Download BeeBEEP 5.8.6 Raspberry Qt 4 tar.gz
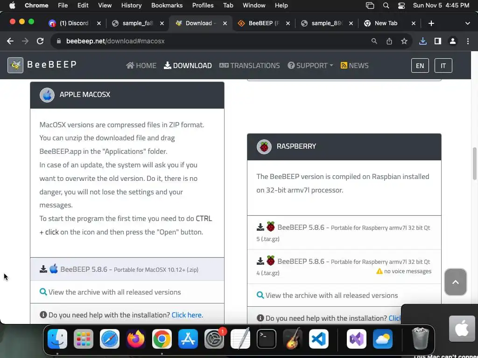 [344, 267]
